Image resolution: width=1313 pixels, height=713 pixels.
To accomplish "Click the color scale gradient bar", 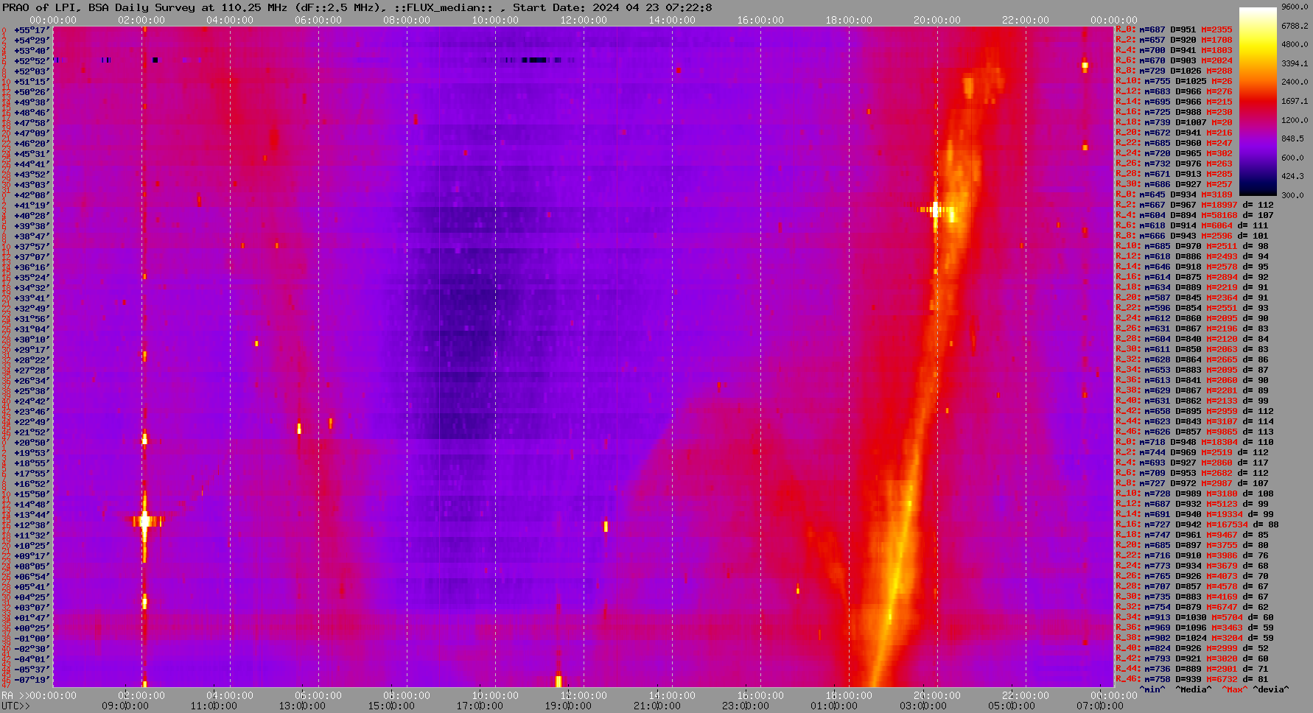I will pos(1257,102).
